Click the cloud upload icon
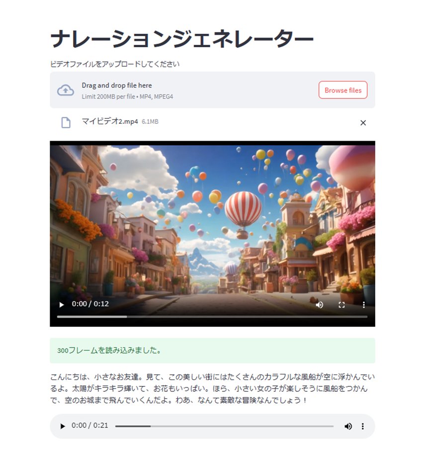The image size is (424, 451). point(66,90)
